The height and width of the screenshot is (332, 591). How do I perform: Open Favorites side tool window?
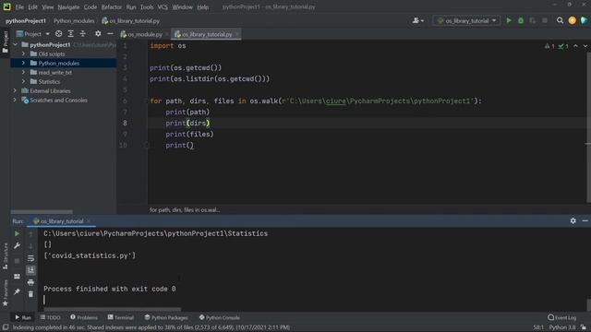click(6, 293)
